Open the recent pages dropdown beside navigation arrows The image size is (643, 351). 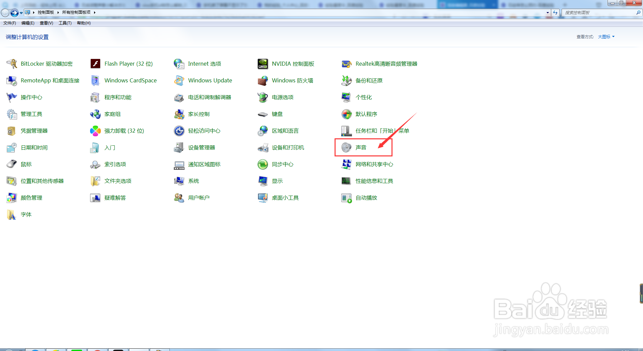pyautogui.click(x=21, y=13)
